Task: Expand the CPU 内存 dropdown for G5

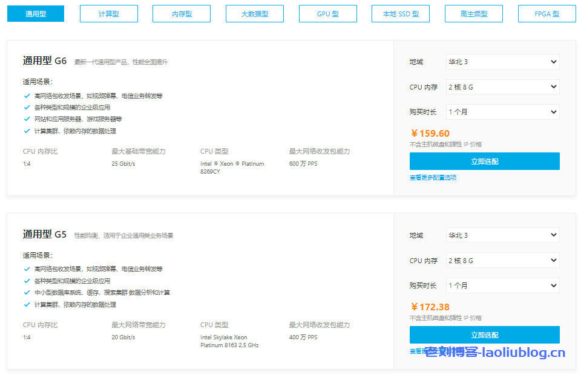Action: point(502,261)
